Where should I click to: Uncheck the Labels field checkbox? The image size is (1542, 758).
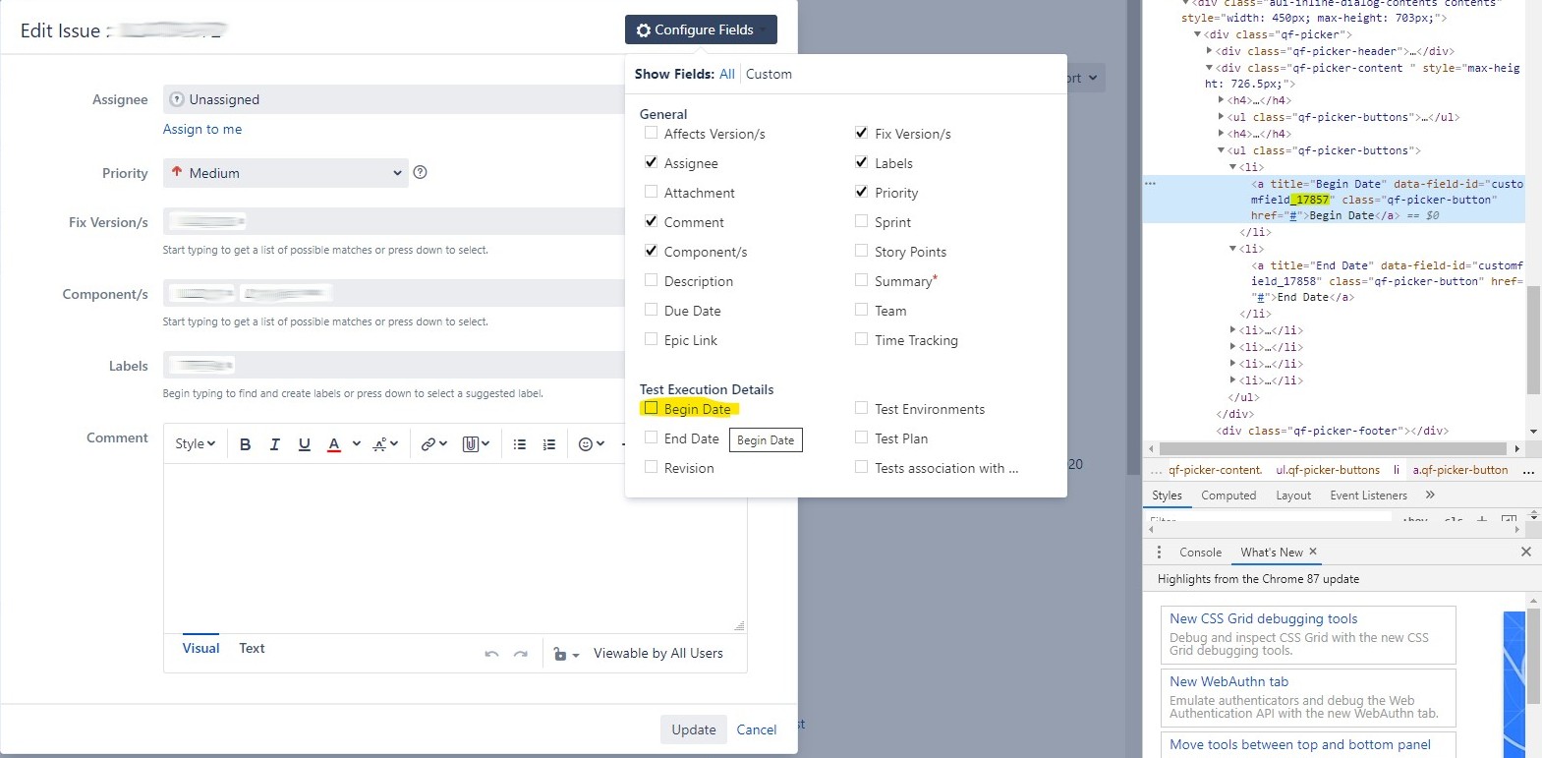tap(861, 162)
